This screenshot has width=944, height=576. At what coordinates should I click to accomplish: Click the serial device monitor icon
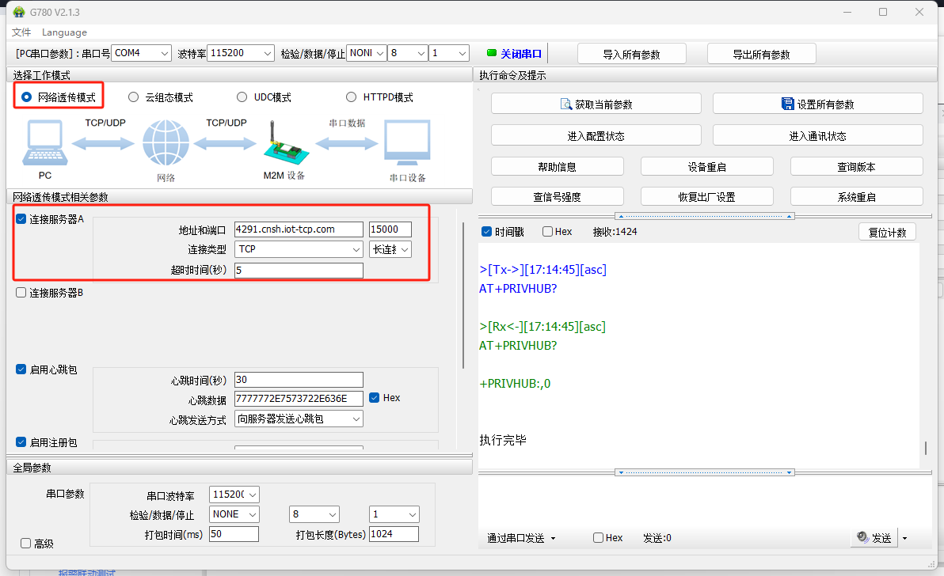click(407, 144)
